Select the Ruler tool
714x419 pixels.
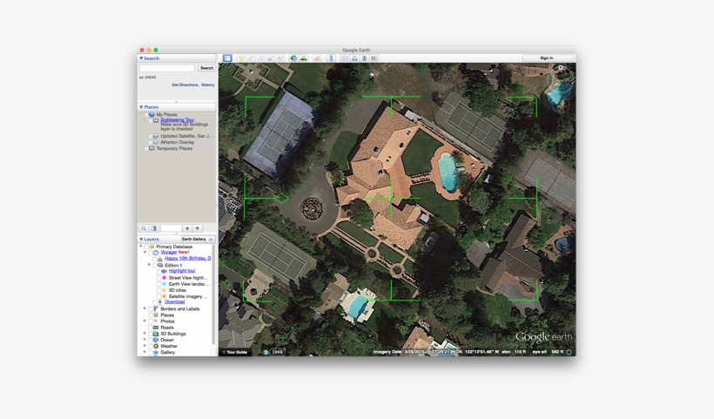[331, 58]
